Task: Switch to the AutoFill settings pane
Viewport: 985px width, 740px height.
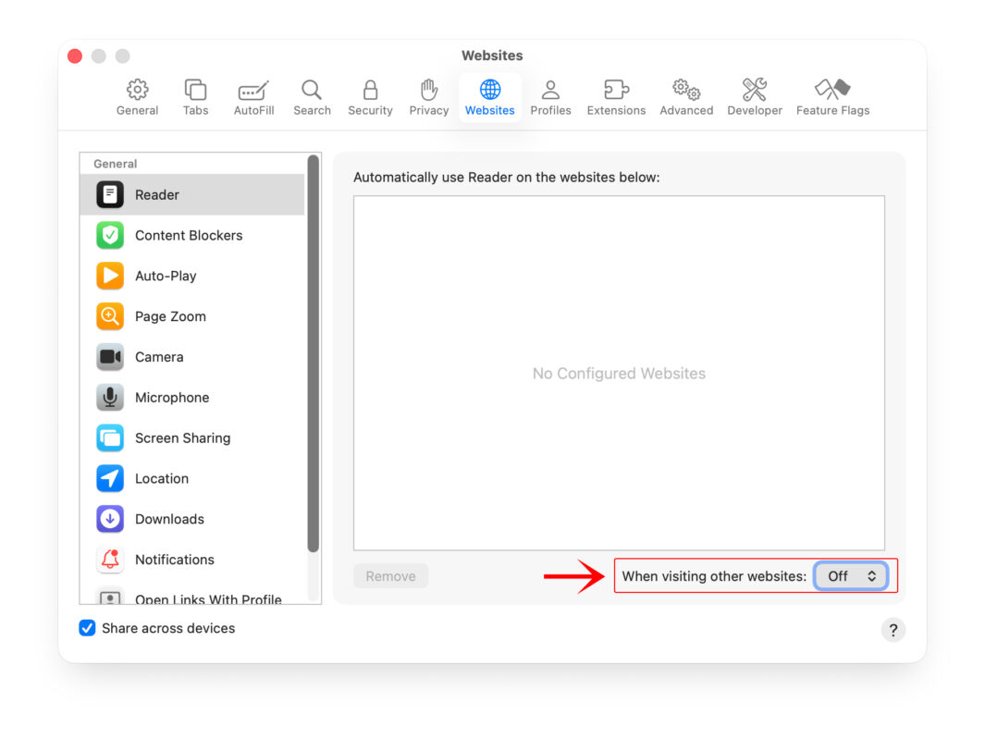Action: point(252,95)
